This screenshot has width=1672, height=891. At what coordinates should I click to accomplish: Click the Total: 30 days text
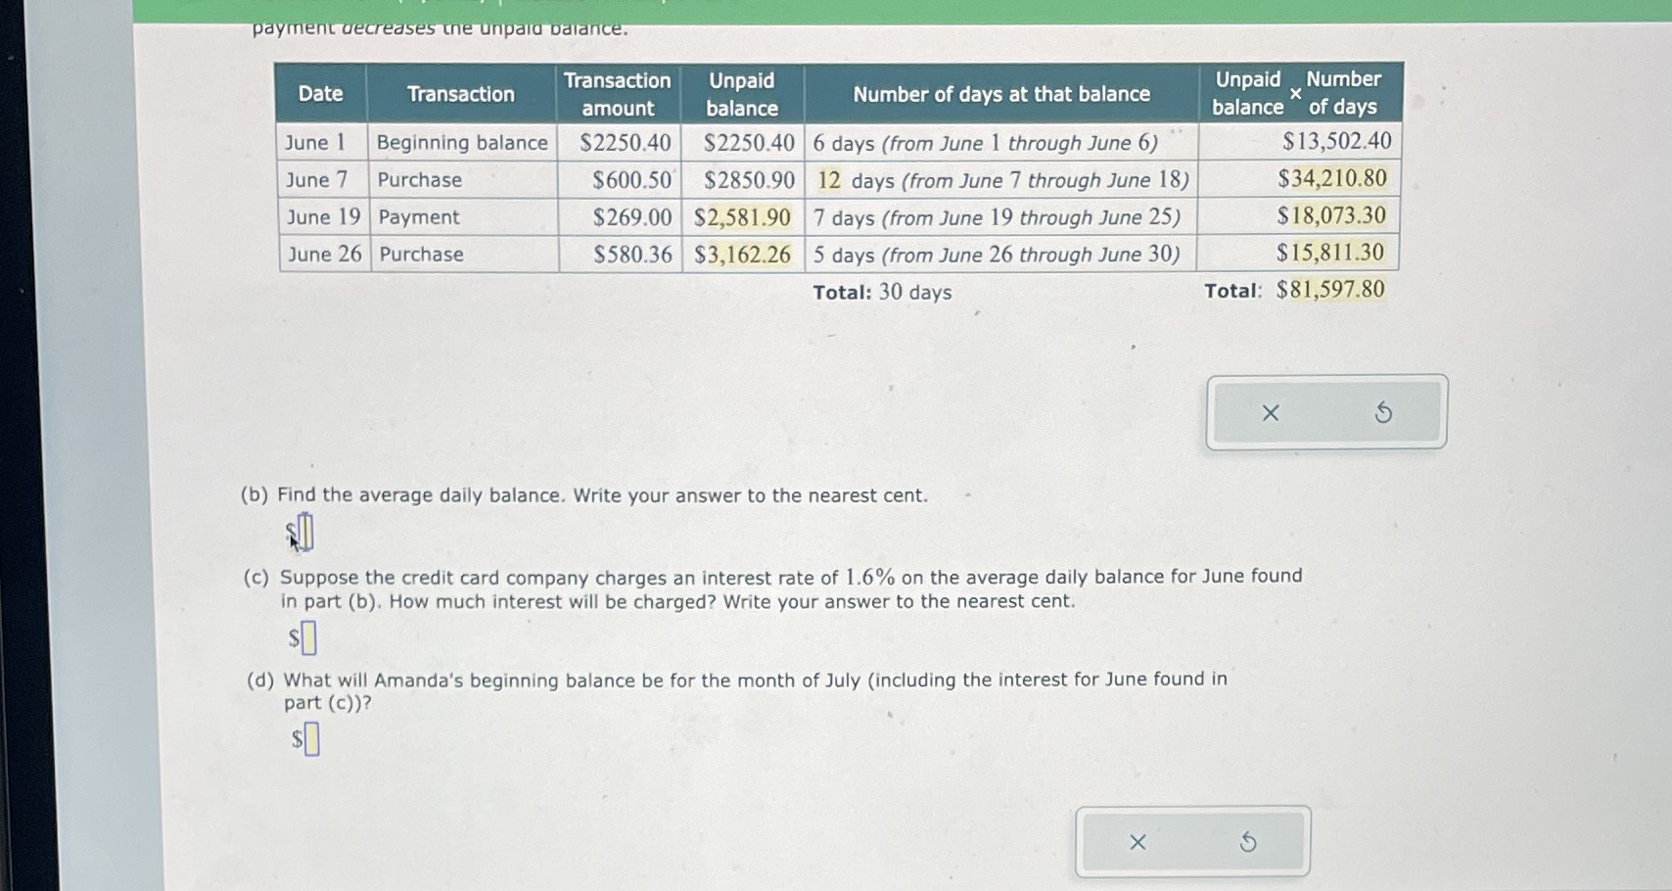tap(880, 291)
